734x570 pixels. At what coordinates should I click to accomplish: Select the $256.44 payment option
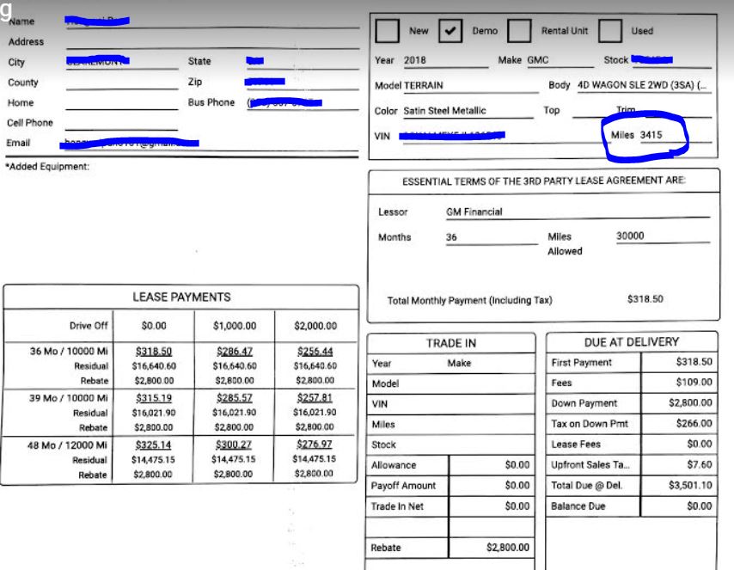point(315,352)
